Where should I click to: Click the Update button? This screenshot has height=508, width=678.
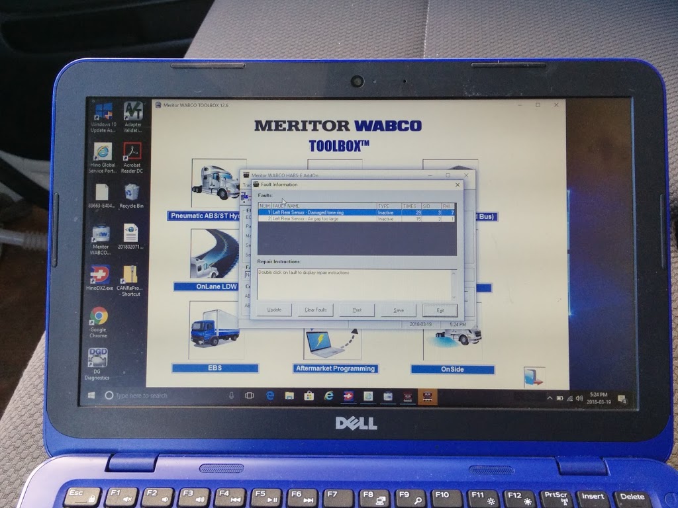[x=274, y=310]
